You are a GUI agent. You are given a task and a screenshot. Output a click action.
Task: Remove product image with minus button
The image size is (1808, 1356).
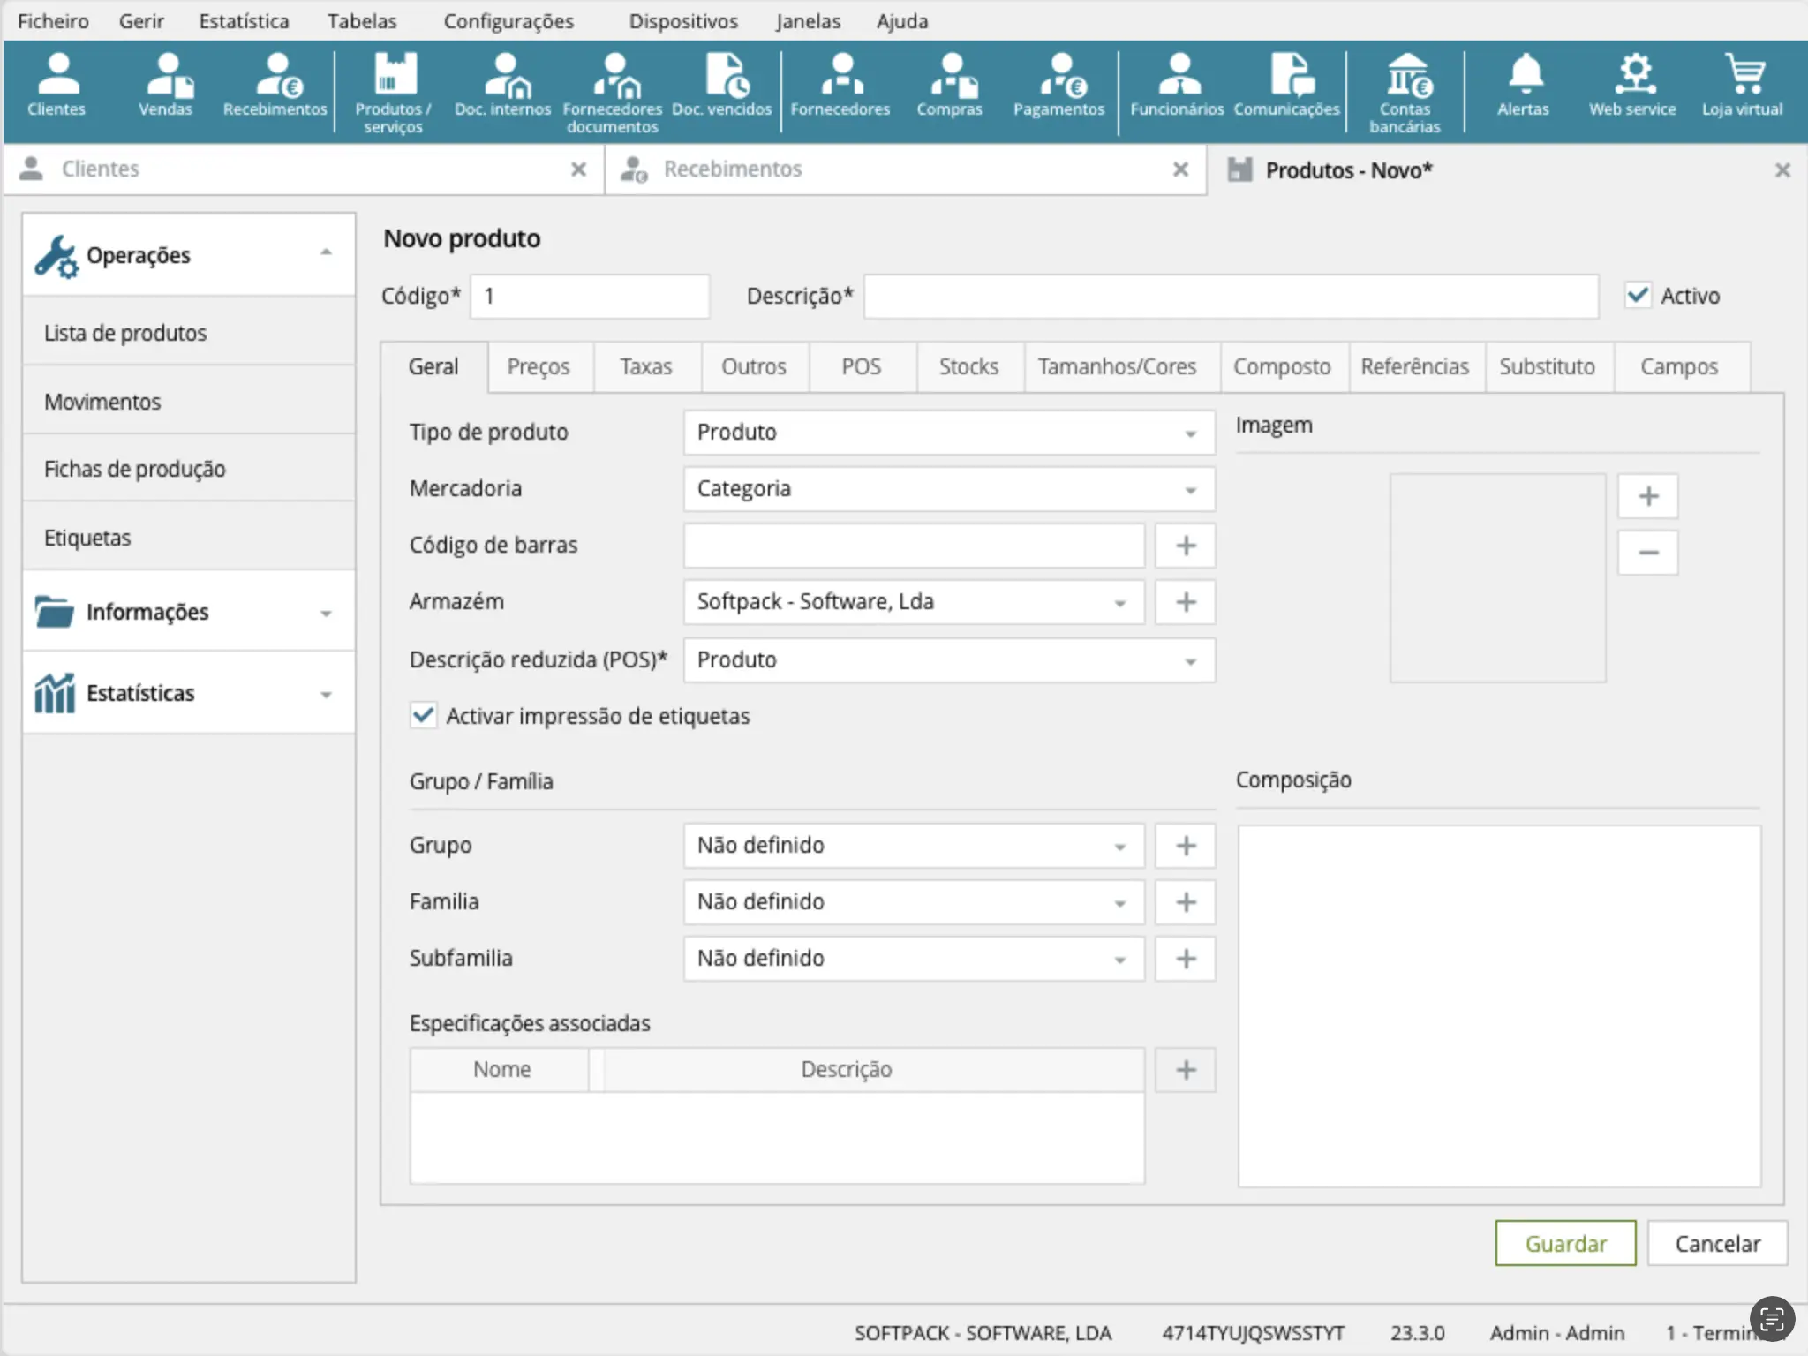click(1648, 553)
